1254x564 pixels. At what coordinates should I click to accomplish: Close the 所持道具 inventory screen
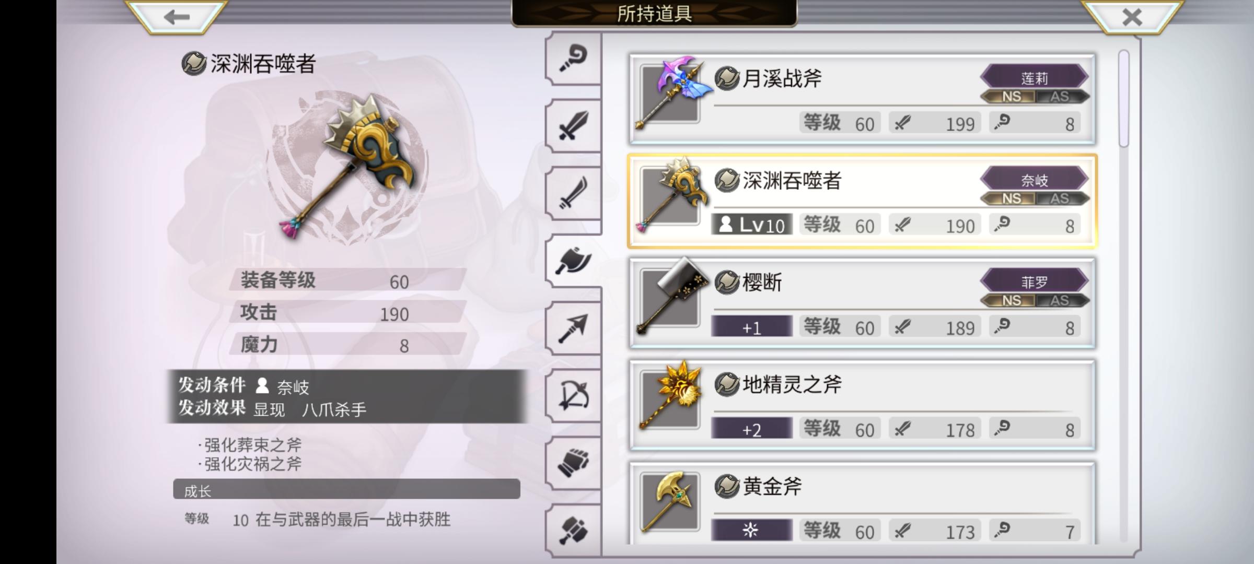click(x=1132, y=17)
